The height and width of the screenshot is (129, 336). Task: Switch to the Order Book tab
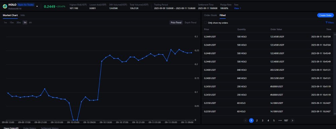click(x=210, y=15)
